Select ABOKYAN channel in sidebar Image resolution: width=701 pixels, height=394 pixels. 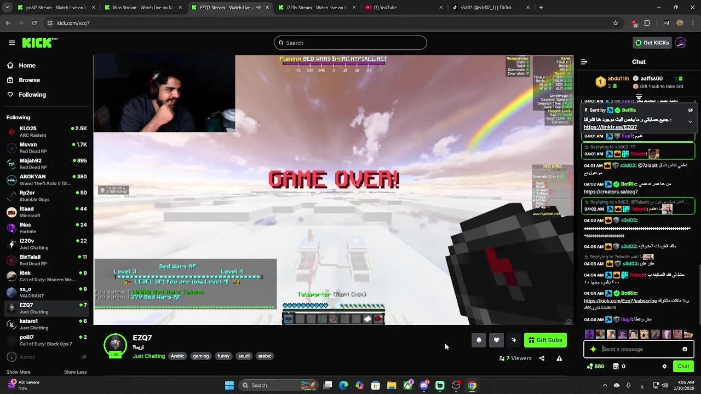[47, 180]
